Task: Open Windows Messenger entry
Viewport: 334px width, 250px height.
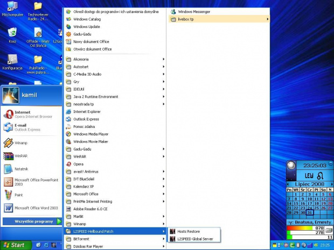Action: click(x=219, y=12)
